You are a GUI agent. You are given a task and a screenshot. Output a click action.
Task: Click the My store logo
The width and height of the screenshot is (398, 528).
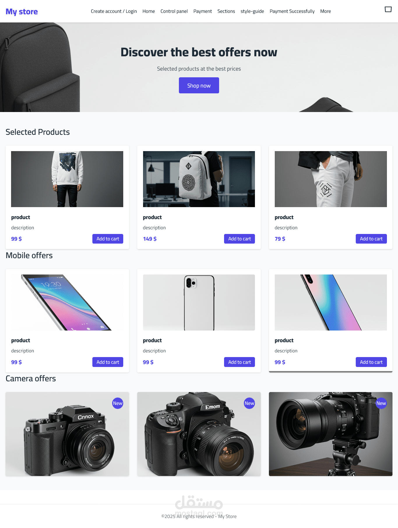click(22, 12)
